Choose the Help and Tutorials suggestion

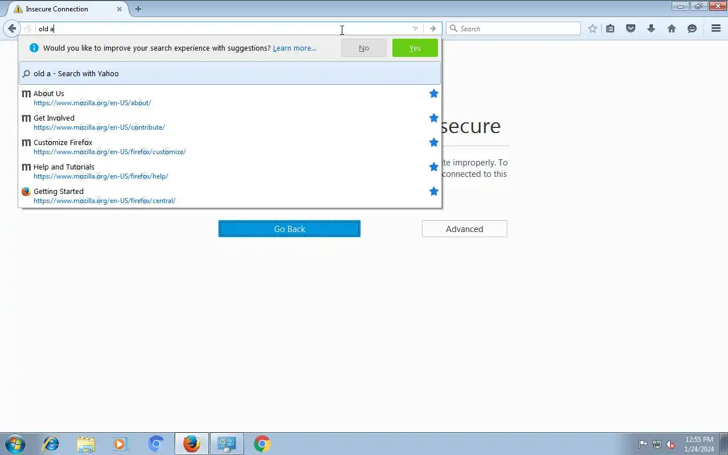(x=230, y=171)
